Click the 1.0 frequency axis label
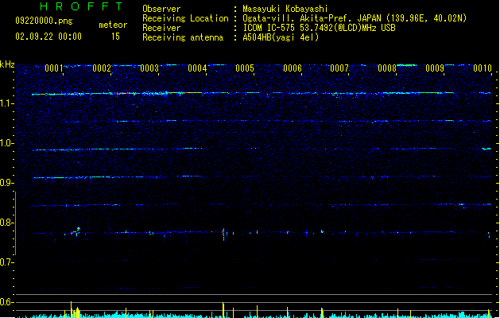This screenshot has height=318, width=500. tap(7, 143)
